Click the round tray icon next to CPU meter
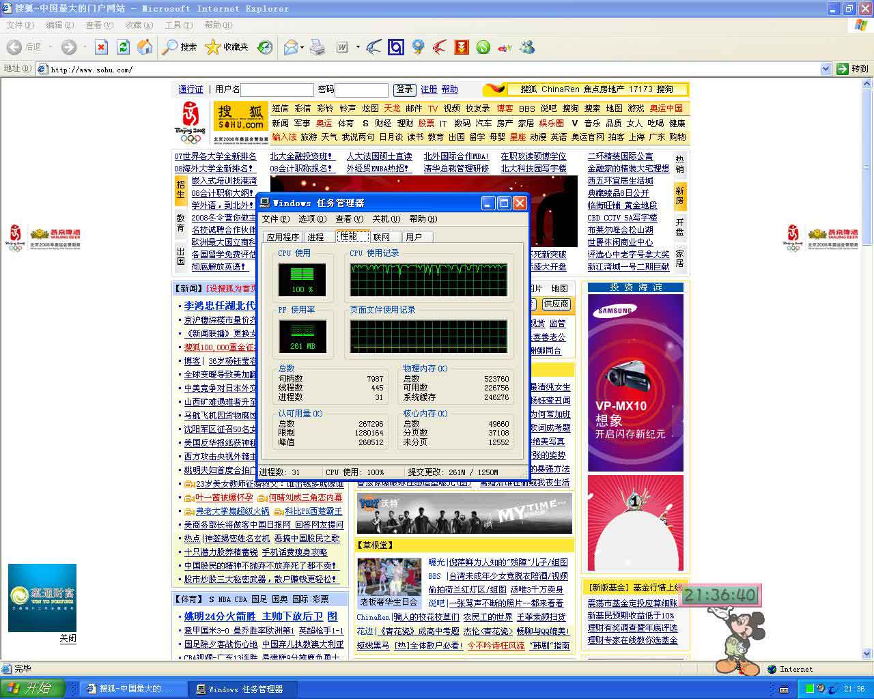The height and width of the screenshot is (699, 874). [822, 689]
